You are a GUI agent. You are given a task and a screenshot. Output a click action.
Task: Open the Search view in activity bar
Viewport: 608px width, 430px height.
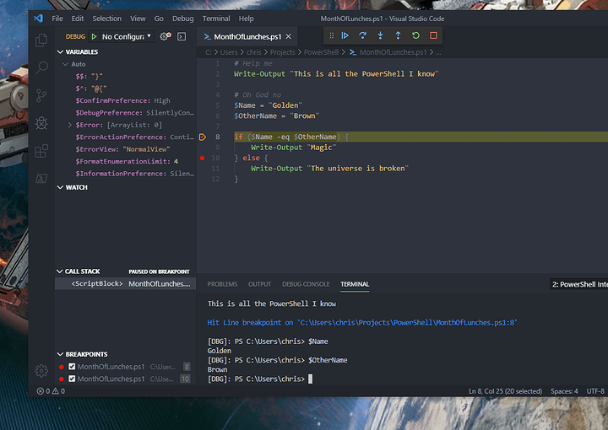coord(41,67)
